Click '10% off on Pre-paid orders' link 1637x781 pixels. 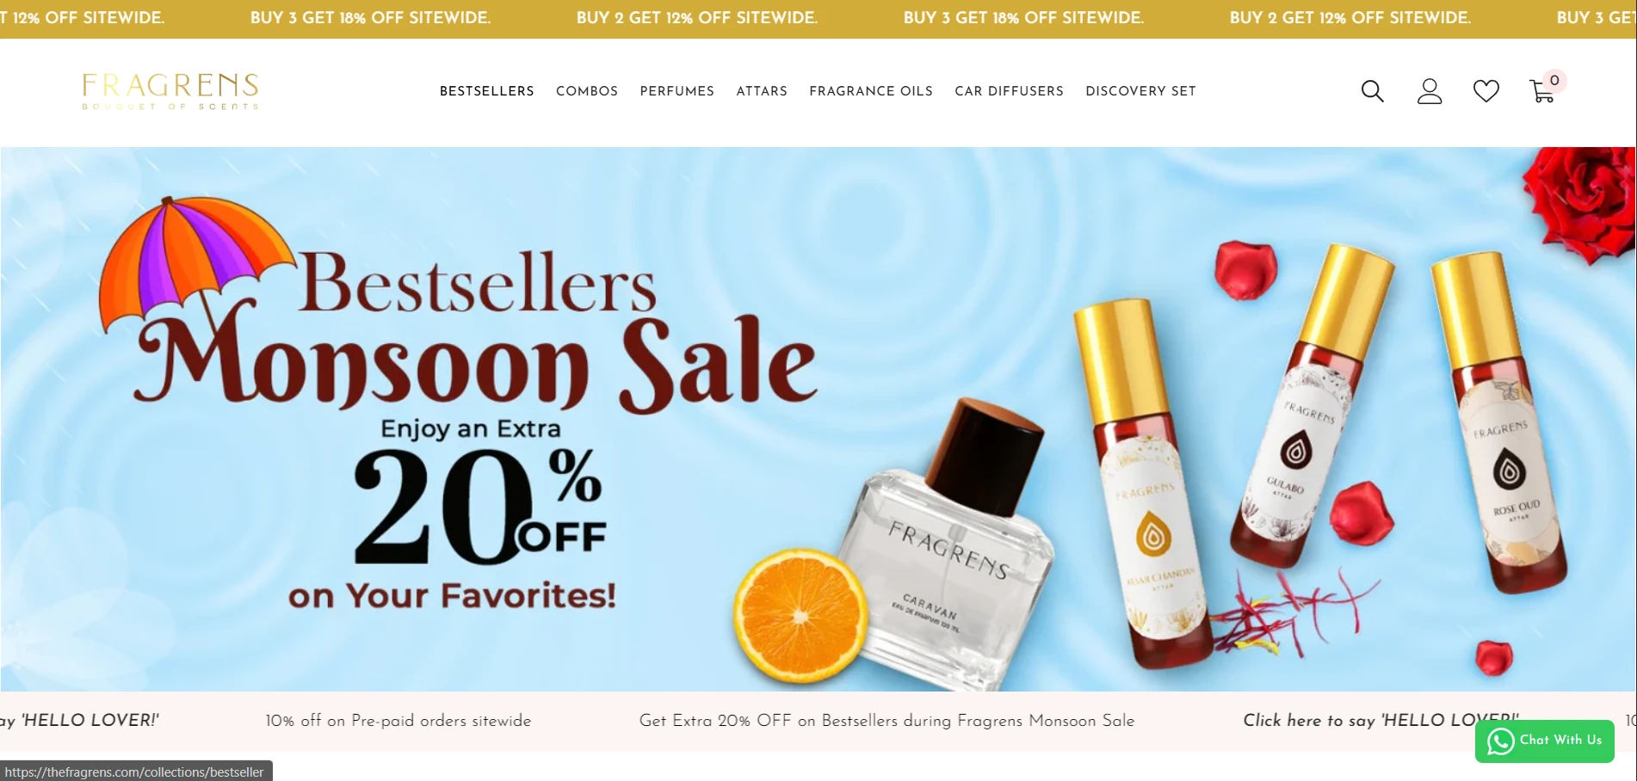(398, 721)
